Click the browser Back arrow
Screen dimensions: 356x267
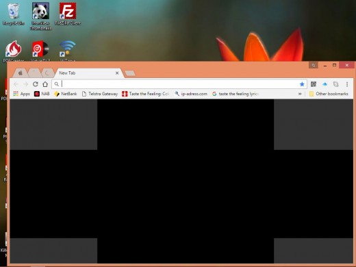point(16,84)
